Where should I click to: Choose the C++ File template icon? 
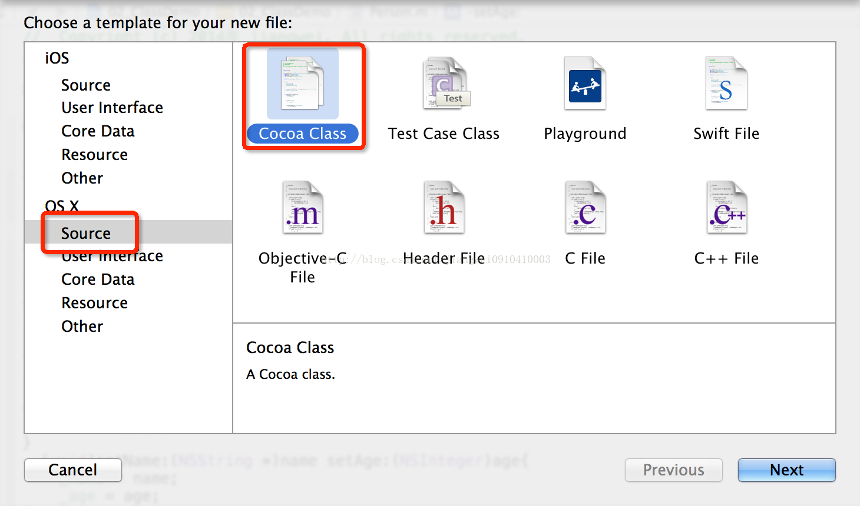pyautogui.click(x=727, y=208)
